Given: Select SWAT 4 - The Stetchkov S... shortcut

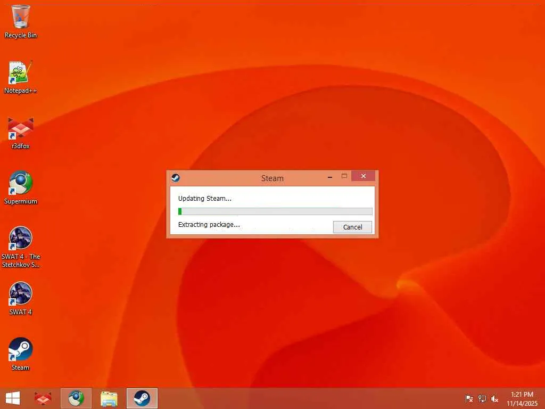Looking at the screenshot, I should coord(21,247).
